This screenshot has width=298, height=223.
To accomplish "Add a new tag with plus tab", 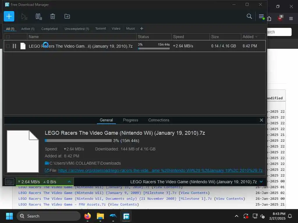I will (x=142, y=28).
